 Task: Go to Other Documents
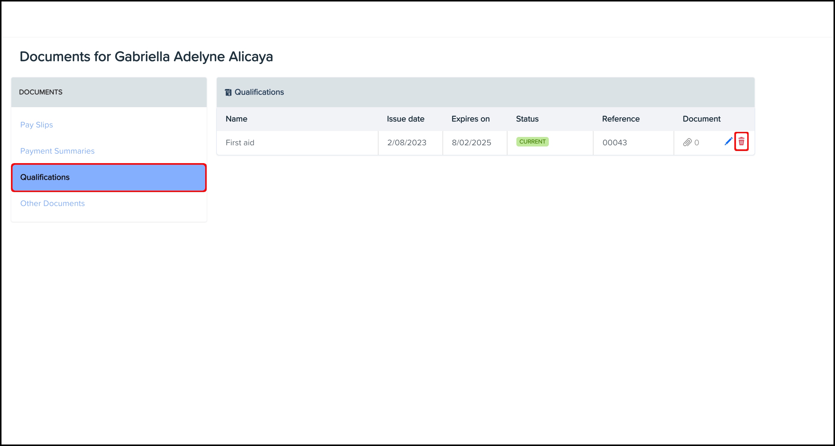52,204
